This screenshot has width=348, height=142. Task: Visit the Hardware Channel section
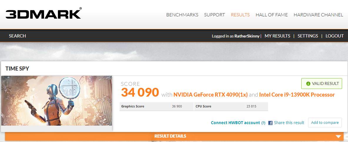tap(318, 15)
